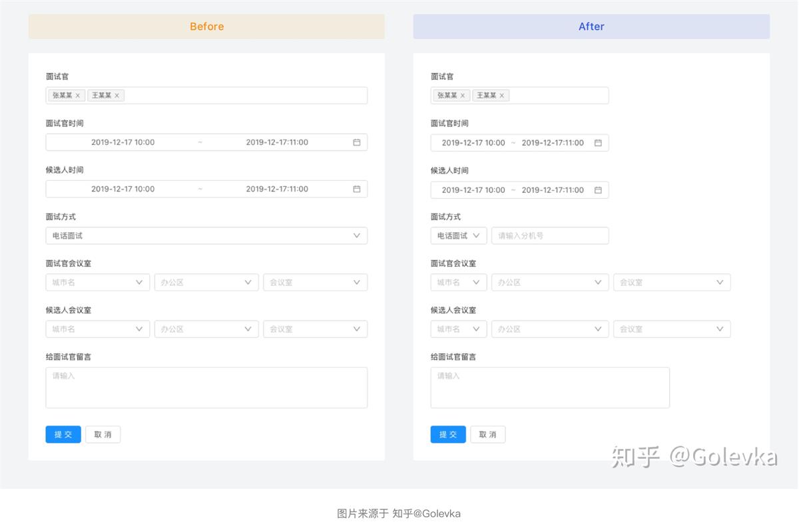The image size is (799, 532).
Task: Click 面试官 tag input in Before panel
Action: 206,96
